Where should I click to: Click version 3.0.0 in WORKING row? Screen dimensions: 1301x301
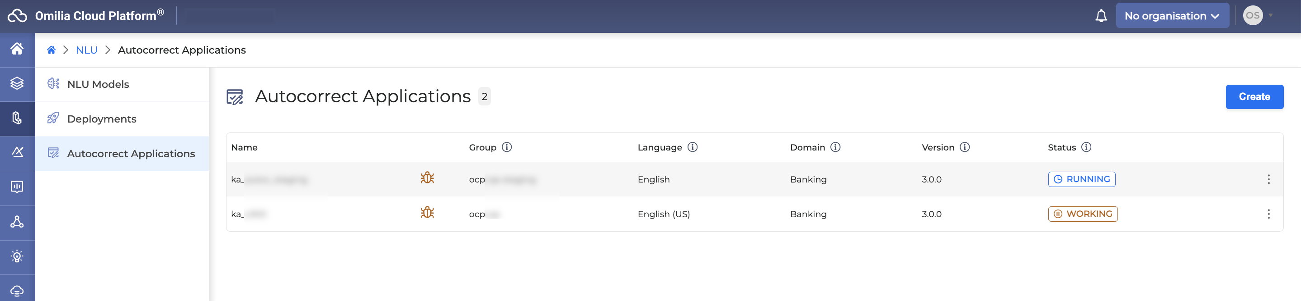pos(931,214)
